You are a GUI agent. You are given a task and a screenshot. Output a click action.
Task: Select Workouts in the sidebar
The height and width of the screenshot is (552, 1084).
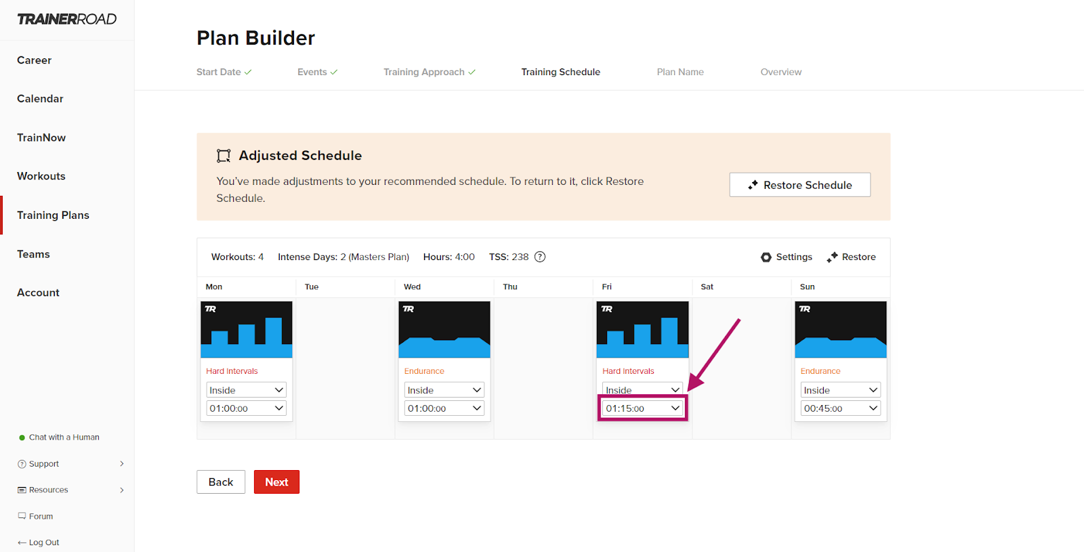pos(41,176)
